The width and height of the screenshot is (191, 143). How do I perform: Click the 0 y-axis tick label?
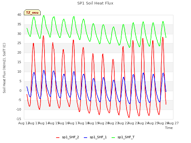pyautogui.click(x=20, y=91)
